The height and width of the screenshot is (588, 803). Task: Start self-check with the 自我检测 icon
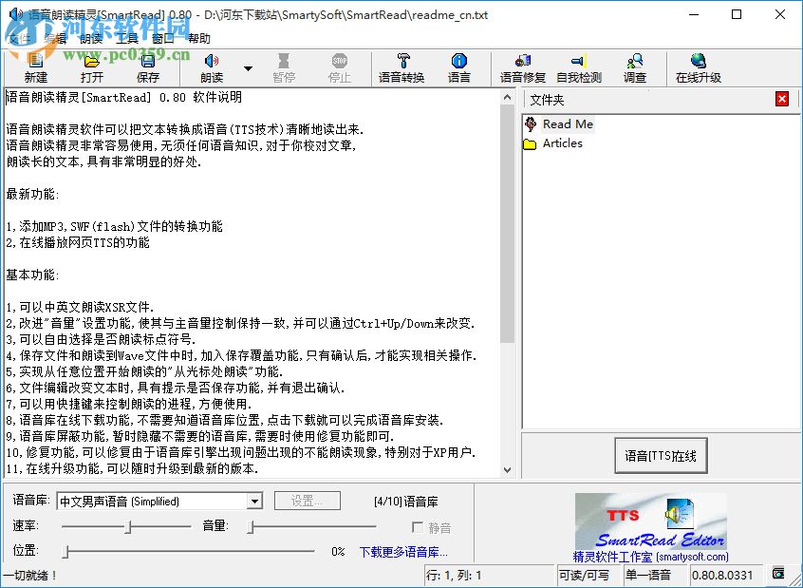pos(578,68)
